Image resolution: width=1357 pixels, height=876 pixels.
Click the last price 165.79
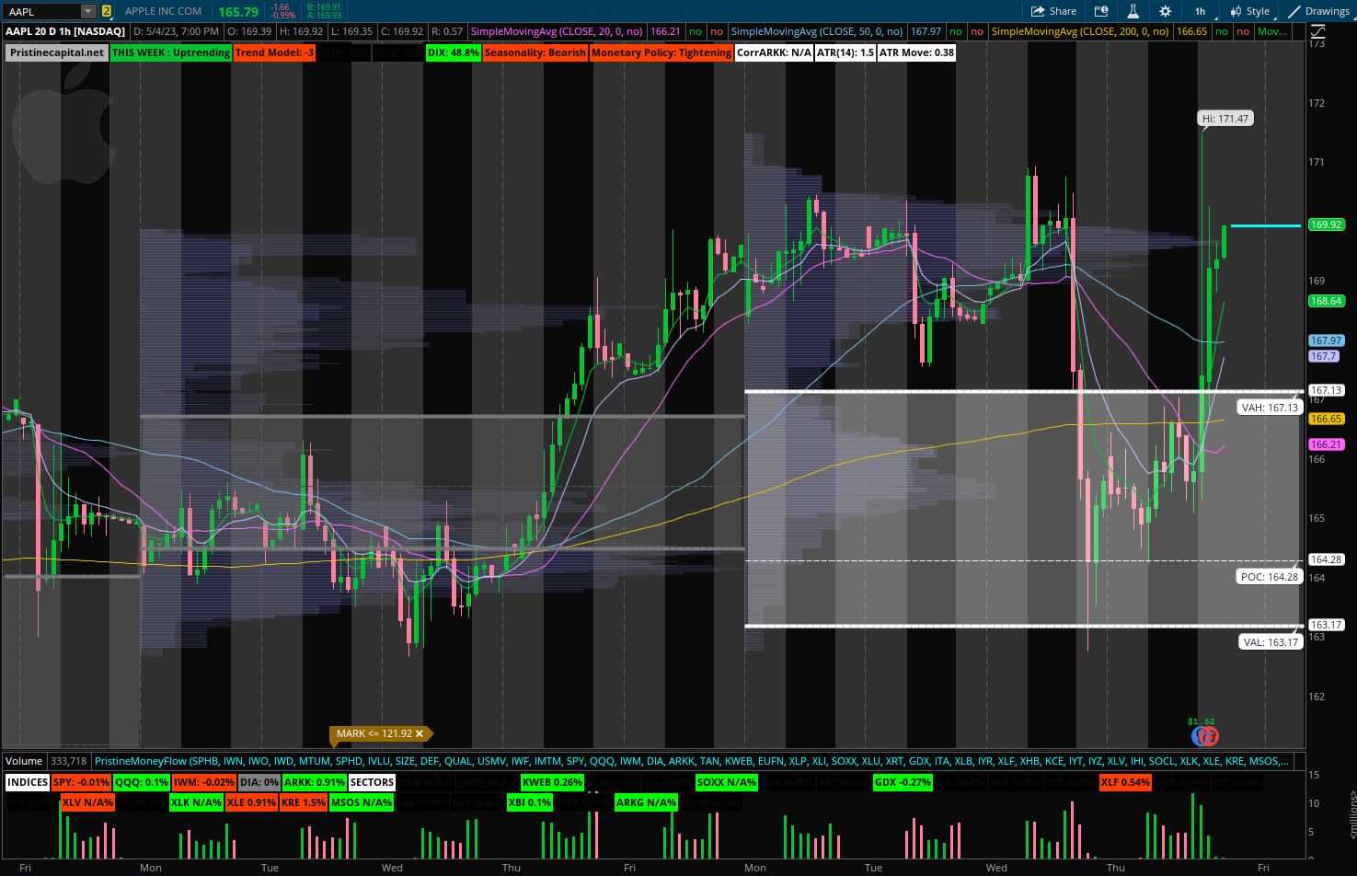click(x=238, y=12)
